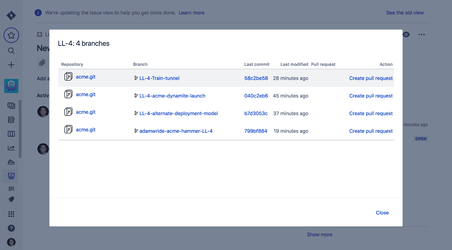Open the user profile avatar in the sidebar
Screen dimensions: 452x250
[x=11, y=242]
